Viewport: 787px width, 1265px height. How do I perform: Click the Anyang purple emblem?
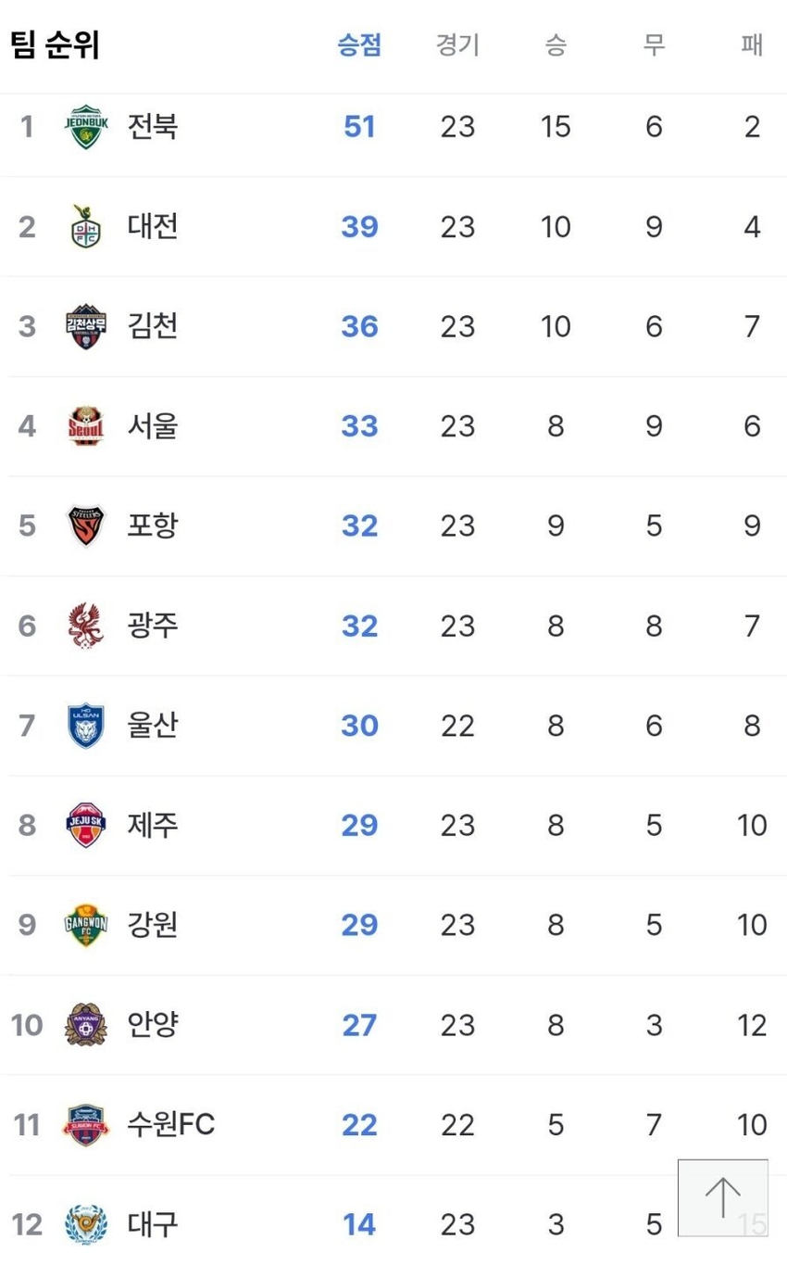(x=86, y=1025)
